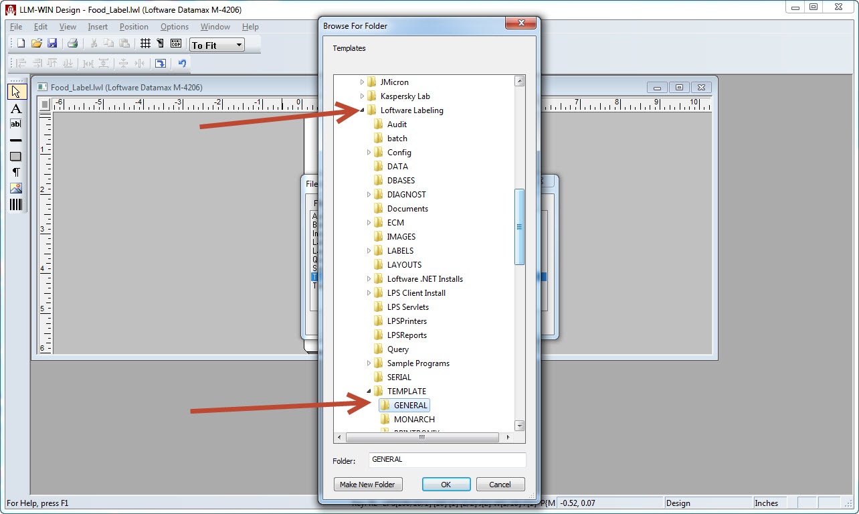The width and height of the screenshot is (859, 514).
Task: Click the Align Left icon
Action: (21, 64)
